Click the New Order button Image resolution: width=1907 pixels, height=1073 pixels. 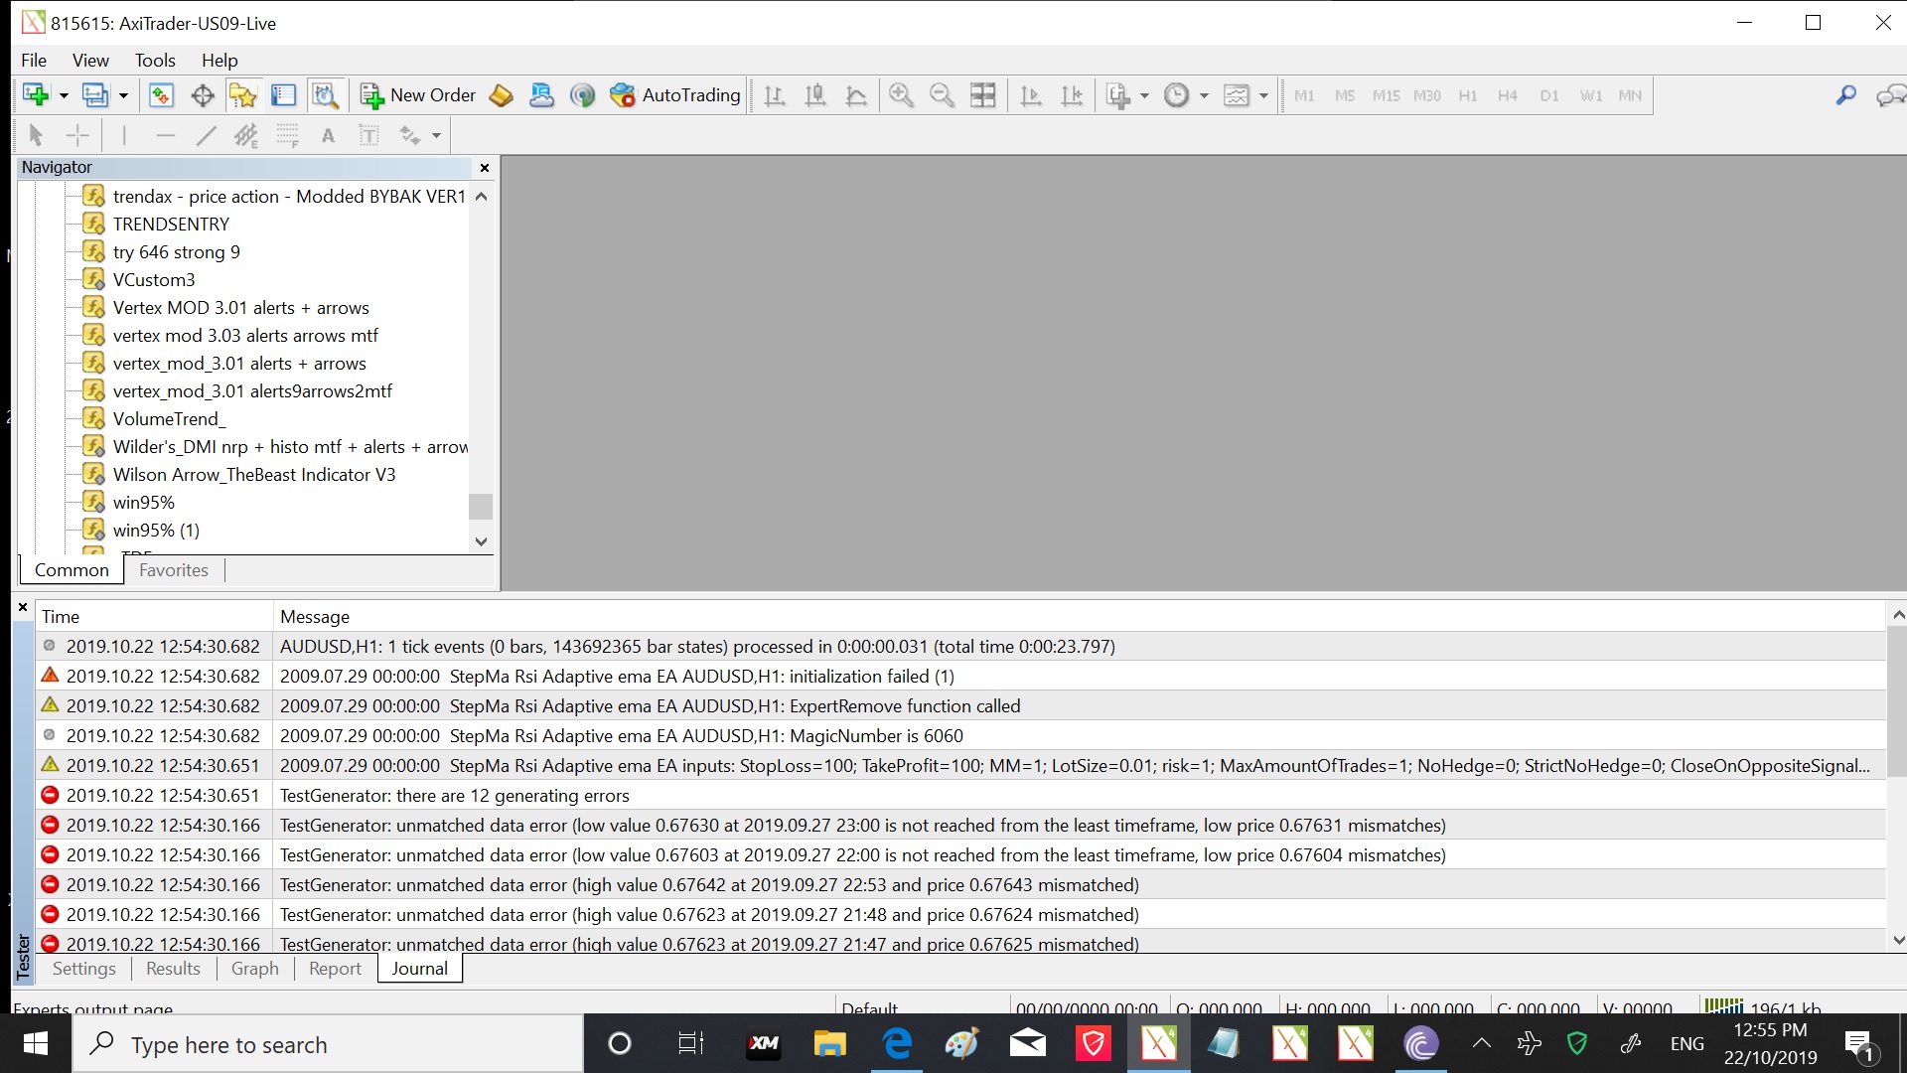pos(418,95)
